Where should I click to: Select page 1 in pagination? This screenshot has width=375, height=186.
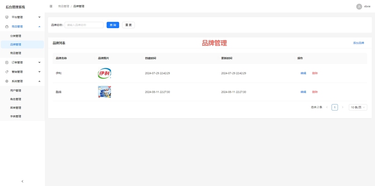335,107
